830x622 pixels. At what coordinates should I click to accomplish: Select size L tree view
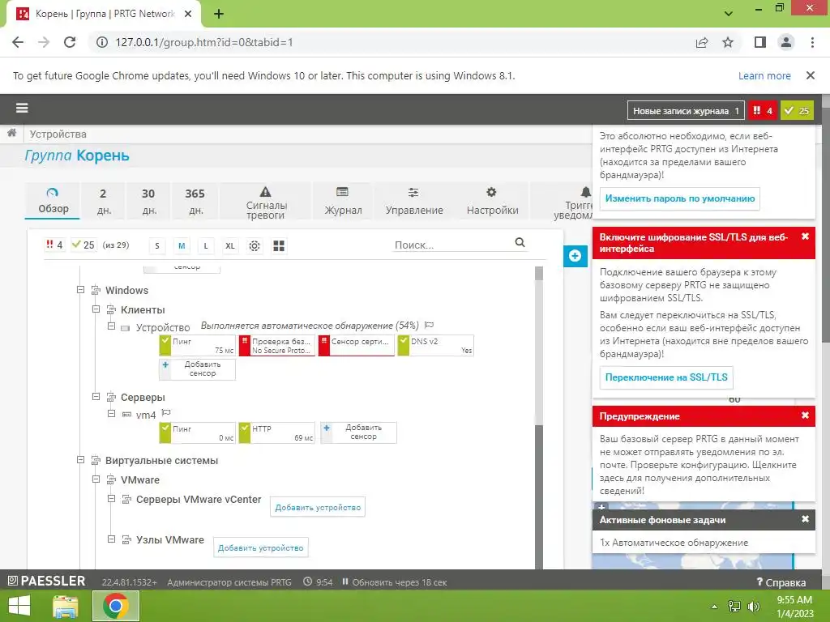pos(206,246)
